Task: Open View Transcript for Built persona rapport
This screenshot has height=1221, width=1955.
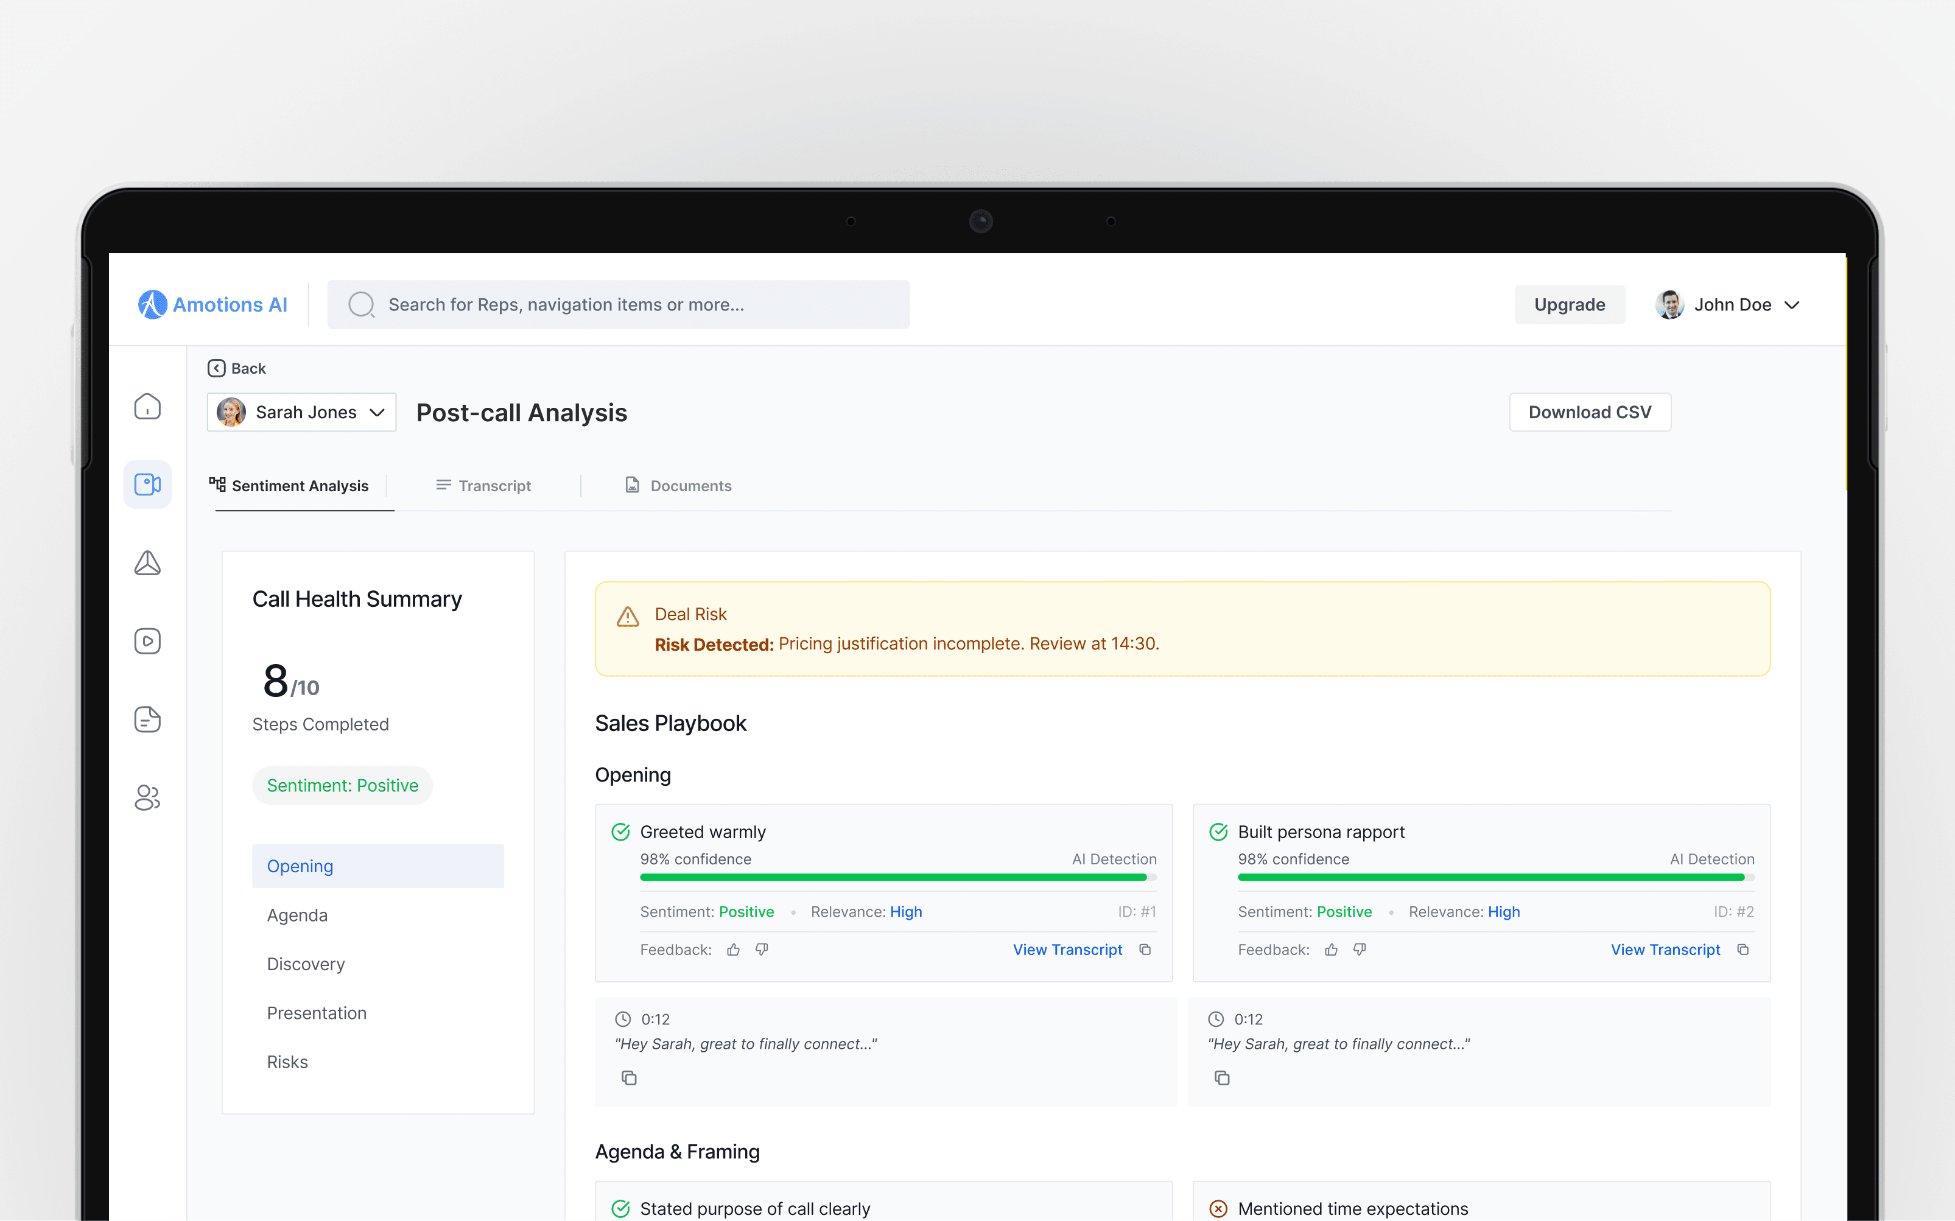Action: (1665, 950)
